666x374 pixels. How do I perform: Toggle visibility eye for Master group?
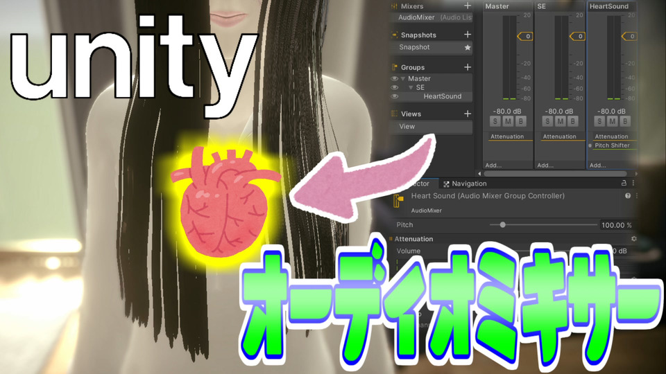click(394, 78)
